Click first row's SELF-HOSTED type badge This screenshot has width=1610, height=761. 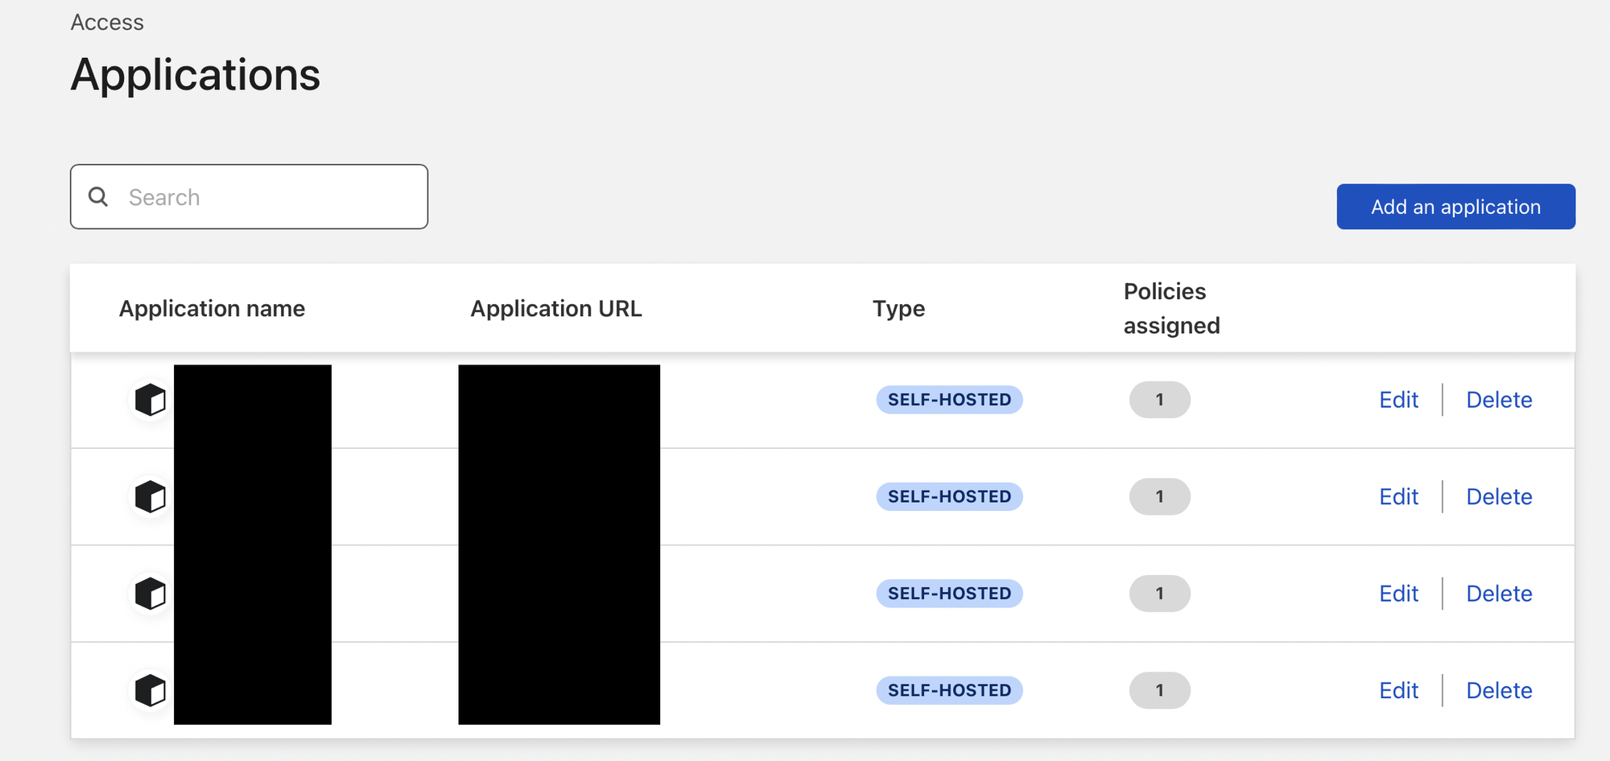(949, 400)
